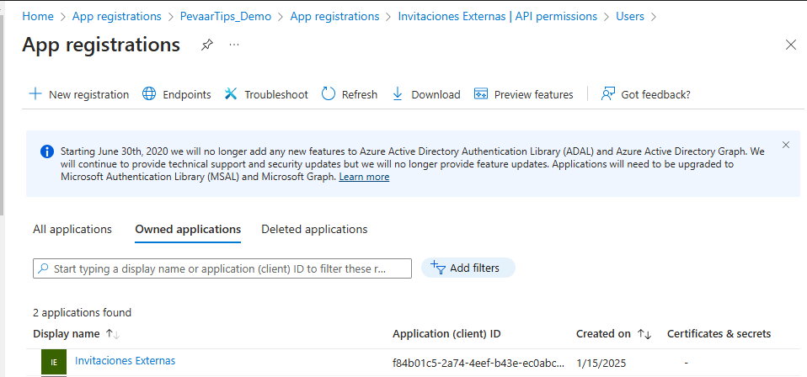Click the Download toolbar label
Viewport: 807px width, 377px height.
tap(436, 94)
